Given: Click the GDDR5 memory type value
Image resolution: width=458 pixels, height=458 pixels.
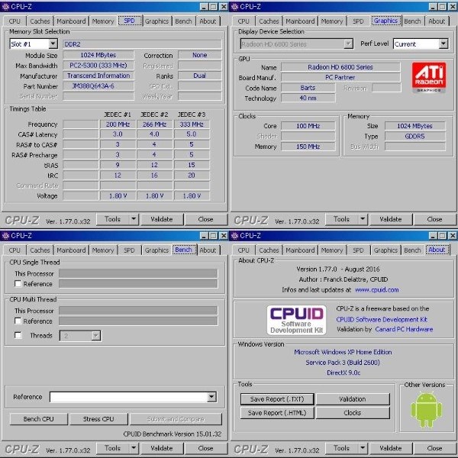Looking at the screenshot, I should tap(414, 136).
